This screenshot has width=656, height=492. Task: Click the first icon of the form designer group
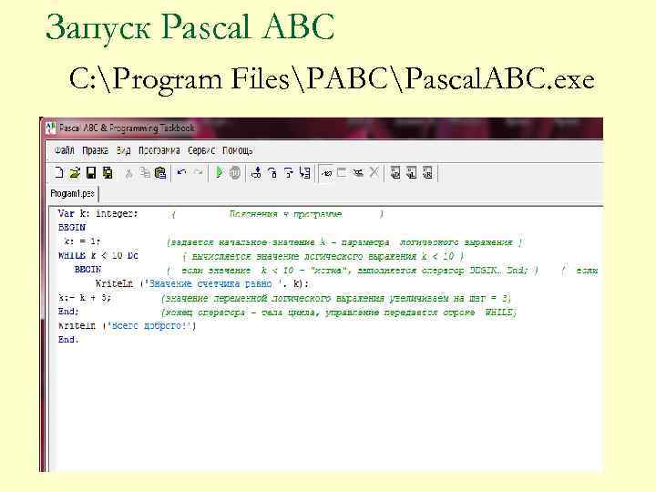point(327,173)
